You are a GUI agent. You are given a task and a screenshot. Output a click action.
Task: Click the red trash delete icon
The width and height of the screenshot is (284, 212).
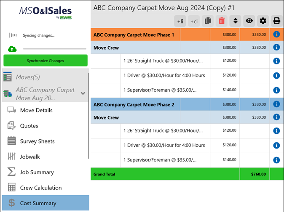pos(222,21)
